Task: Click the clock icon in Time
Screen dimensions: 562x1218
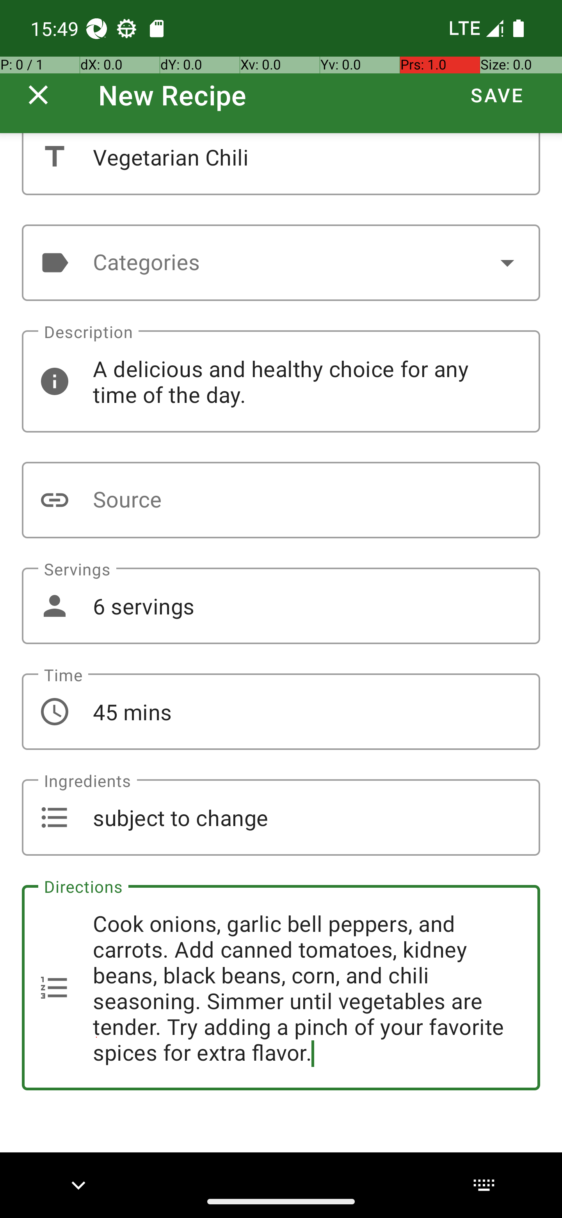Action: 55,712
